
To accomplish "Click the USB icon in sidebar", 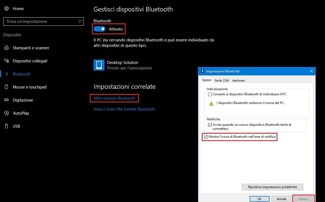I will pos(7,126).
